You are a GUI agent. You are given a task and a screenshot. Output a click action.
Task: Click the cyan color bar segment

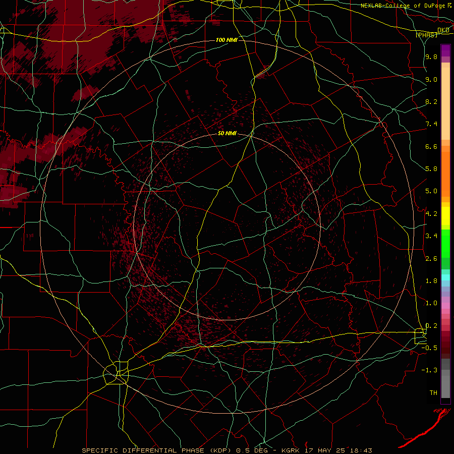(x=445, y=277)
